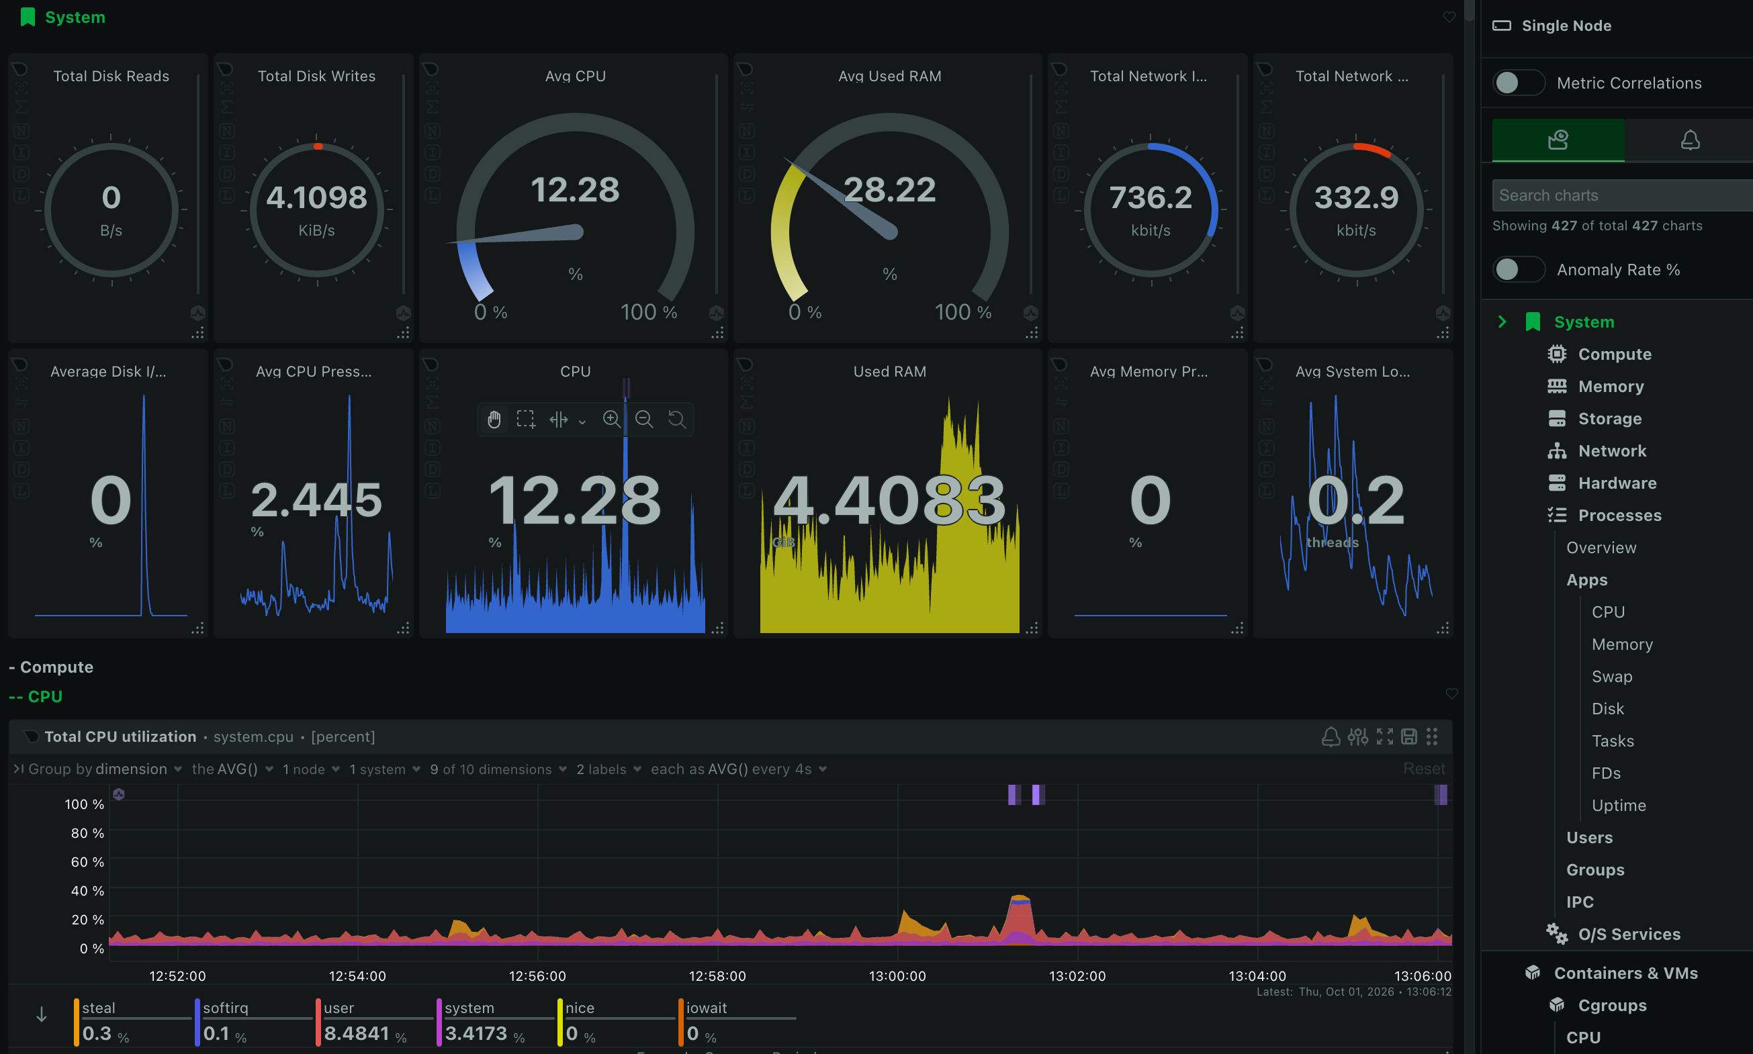Collapse the System tree chevron in sidebar
The image size is (1753, 1054).
pos(1501,322)
